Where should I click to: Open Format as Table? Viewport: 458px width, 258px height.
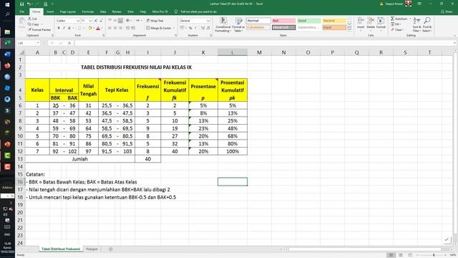point(238,24)
